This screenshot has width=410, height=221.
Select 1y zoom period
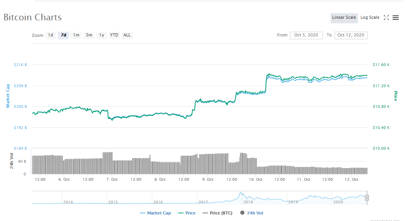(101, 35)
